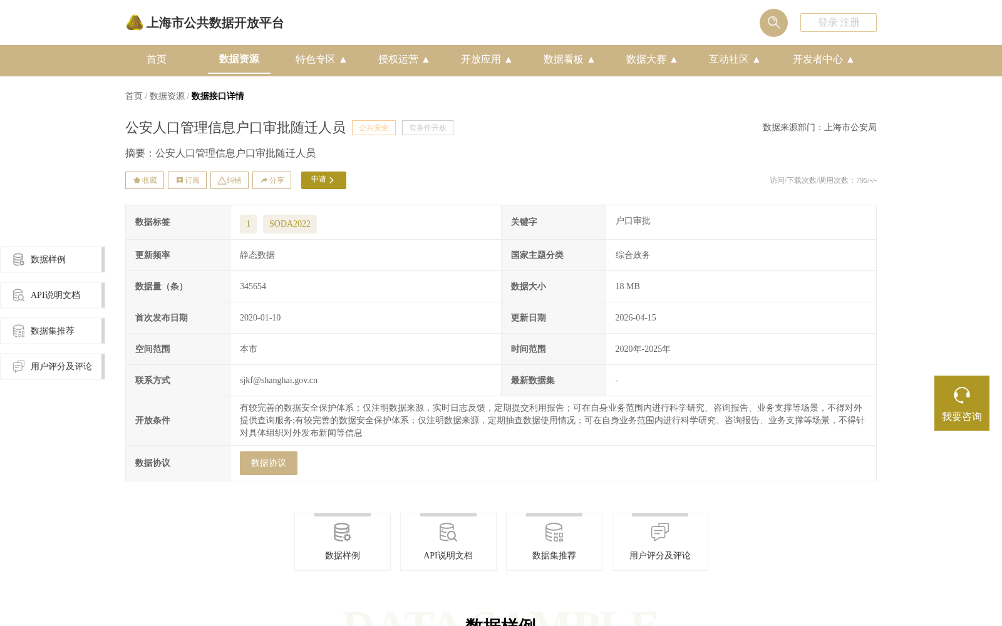The image size is (1002, 626).
Task: Open the 数据大赛 menu item
Action: tap(646, 59)
